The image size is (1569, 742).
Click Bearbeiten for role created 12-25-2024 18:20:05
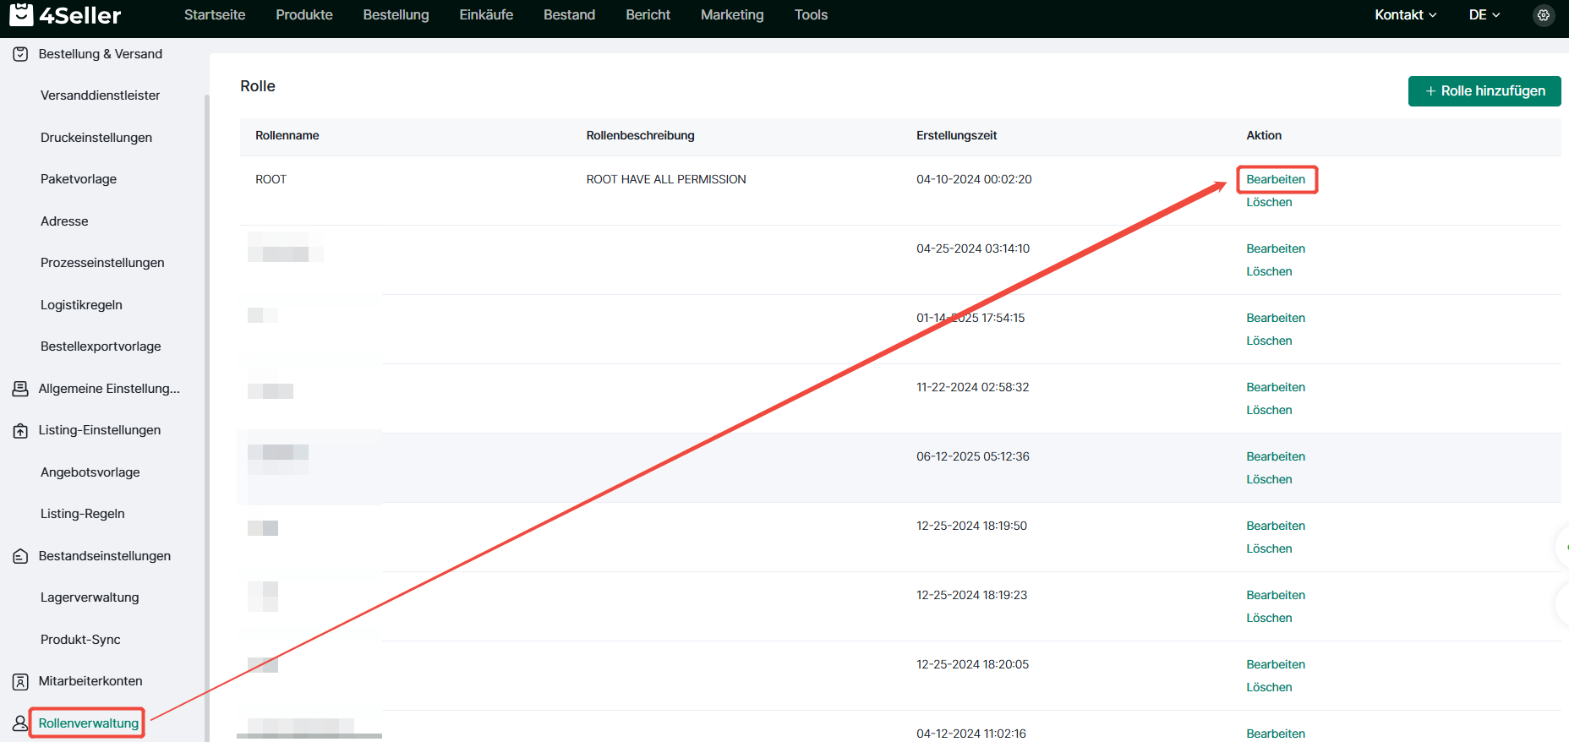tap(1276, 664)
